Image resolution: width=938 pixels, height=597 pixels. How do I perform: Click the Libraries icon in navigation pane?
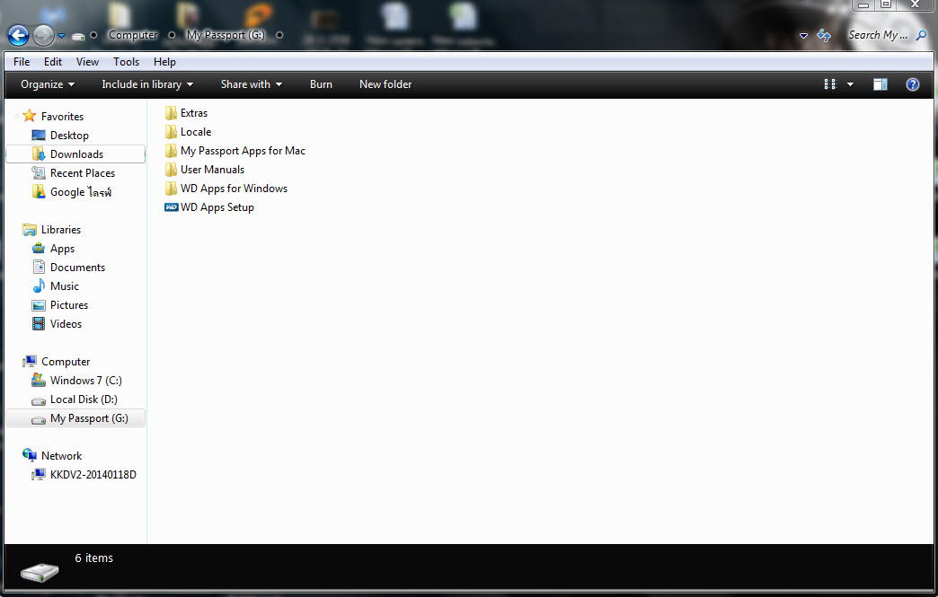30,230
